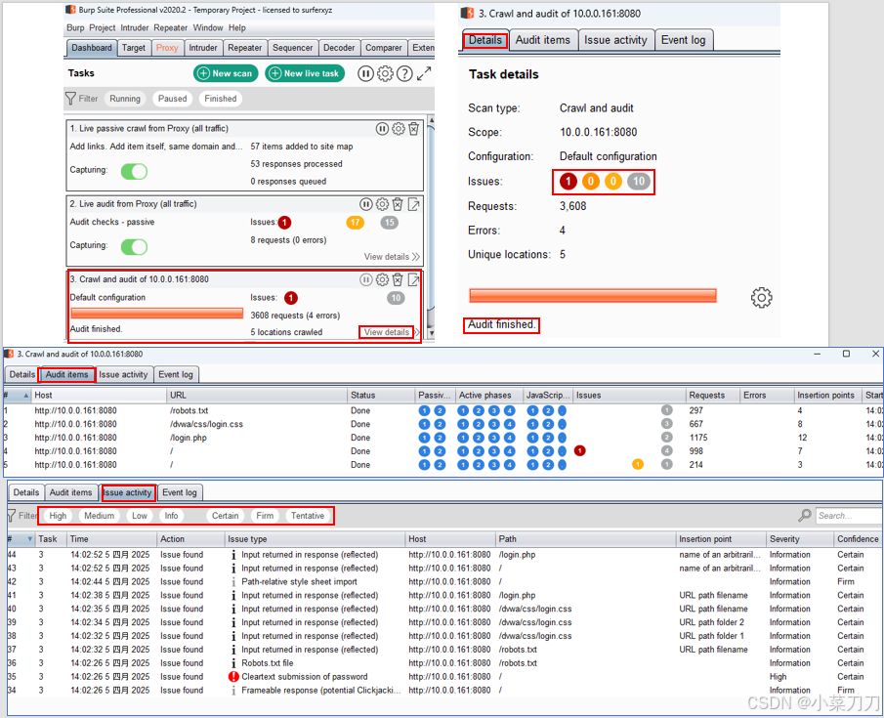The height and width of the screenshot is (718, 884).
Task: Select the Issue activity tab in the bottom panel
Action: point(127,492)
